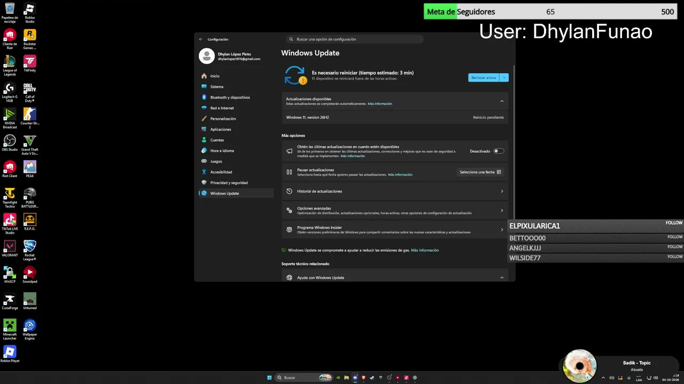Launch Counter-Strike 2 desktop shortcut
Viewport: 684px width, 384px height.
coord(30,118)
